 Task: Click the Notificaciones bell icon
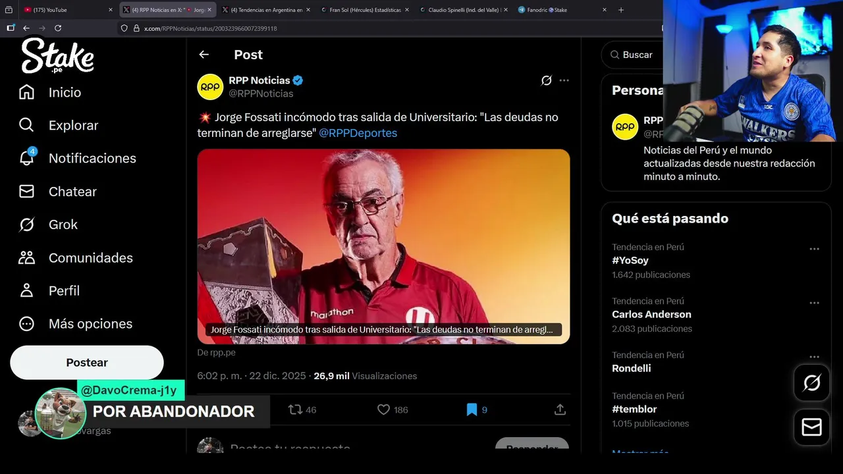click(x=27, y=158)
